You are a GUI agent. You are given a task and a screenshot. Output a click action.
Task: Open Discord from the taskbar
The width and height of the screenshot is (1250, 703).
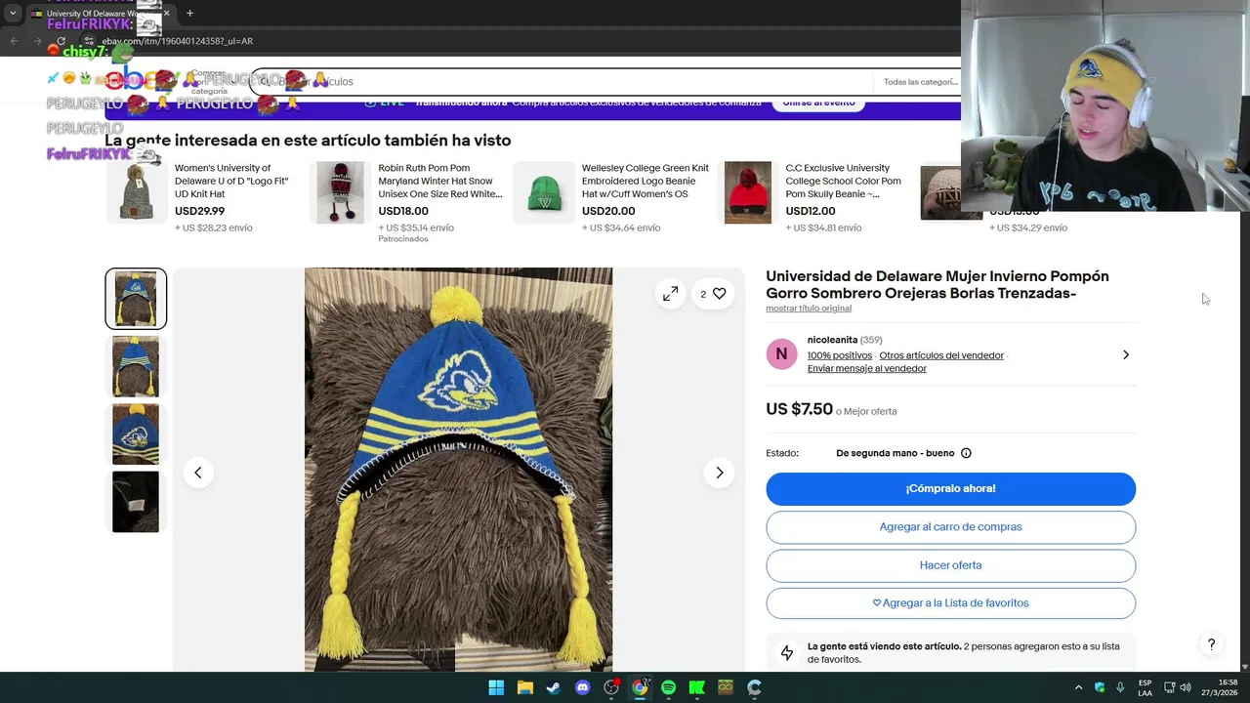(x=582, y=687)
